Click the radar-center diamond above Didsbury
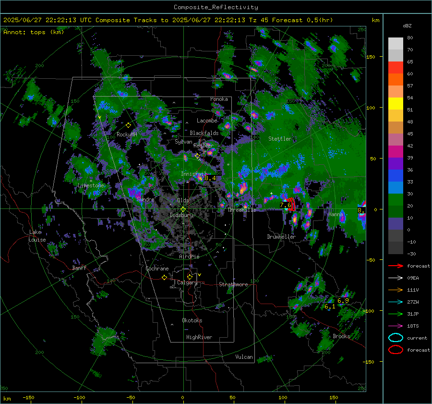The image size is (432, 404). 183,209
